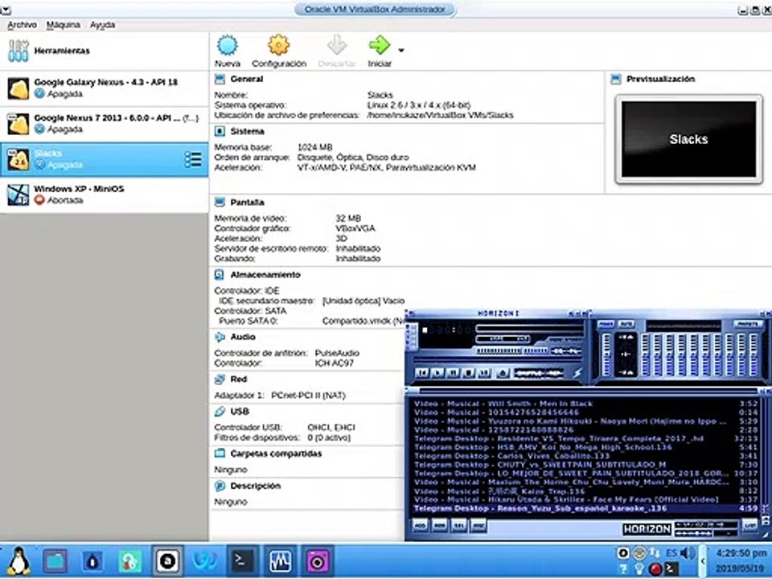Click Audio section speaker icon
The image size is (772, 579).
[x=220, y=337]
